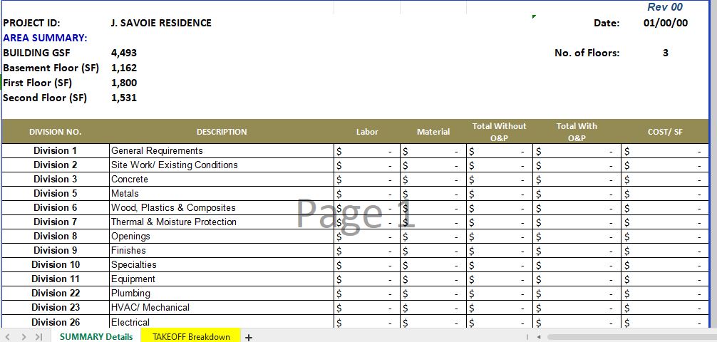Select the Division 26 cell
The height and width of the screenshot is (342, 717).
coord(56,322)
